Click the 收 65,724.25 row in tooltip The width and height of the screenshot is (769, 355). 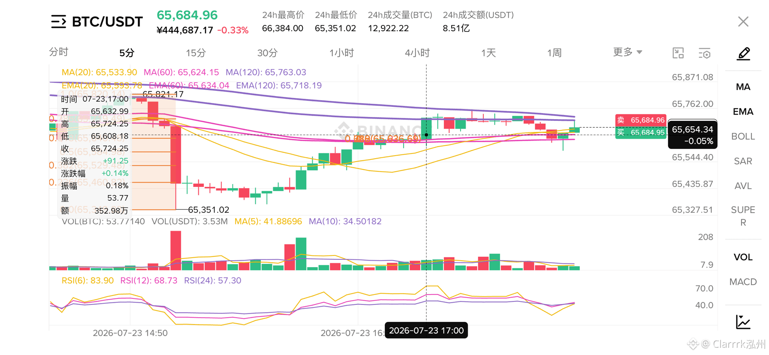(x=95, y=148)
